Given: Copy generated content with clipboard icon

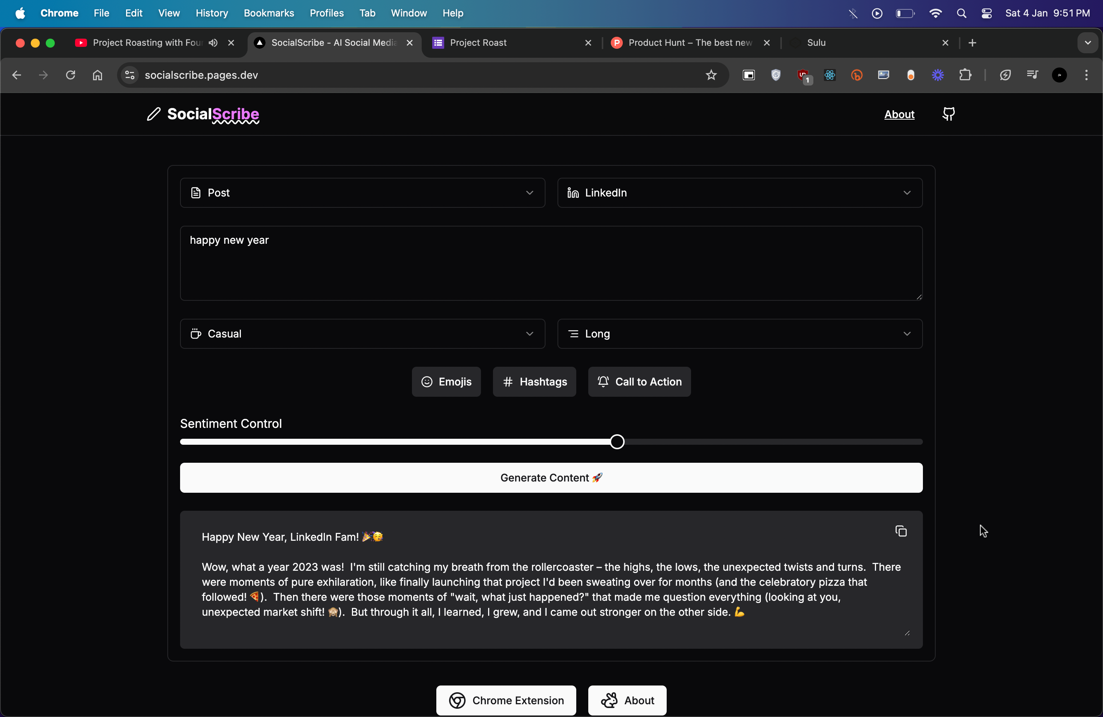Looking at the screenshot, I should (x=900, y=531).
